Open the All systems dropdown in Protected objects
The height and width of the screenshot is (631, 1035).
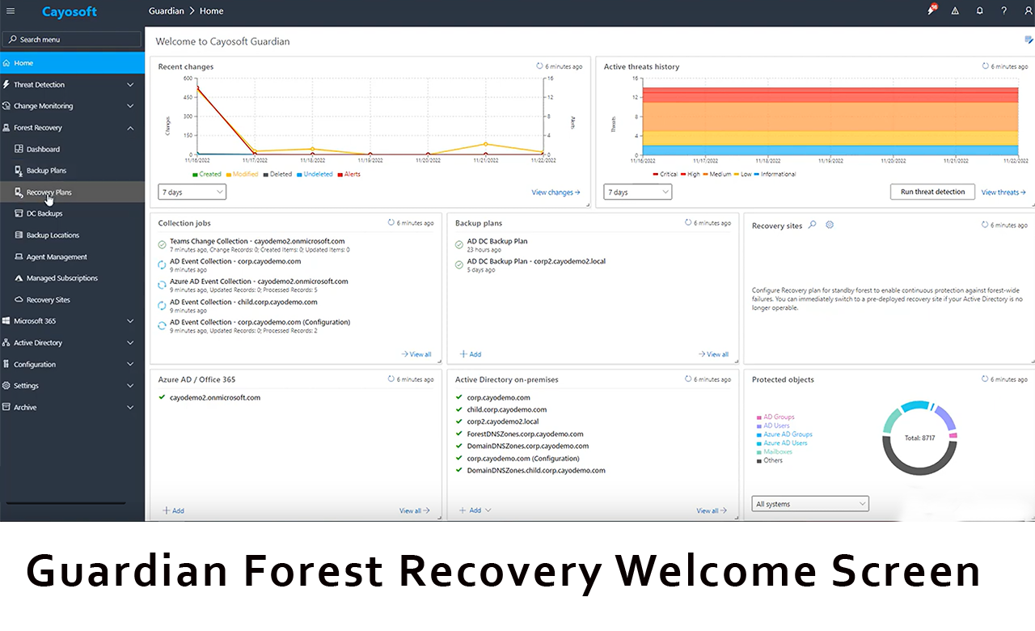pos(810,504)
